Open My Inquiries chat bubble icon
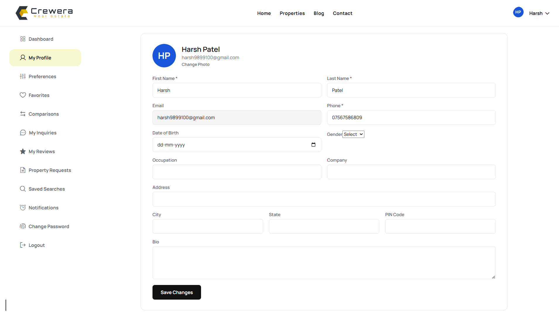This screenshot has height=316, width=559. pyautogui.click(x=23, y=133)
